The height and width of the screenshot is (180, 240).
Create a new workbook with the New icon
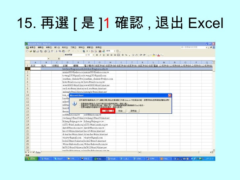point(27,51)
